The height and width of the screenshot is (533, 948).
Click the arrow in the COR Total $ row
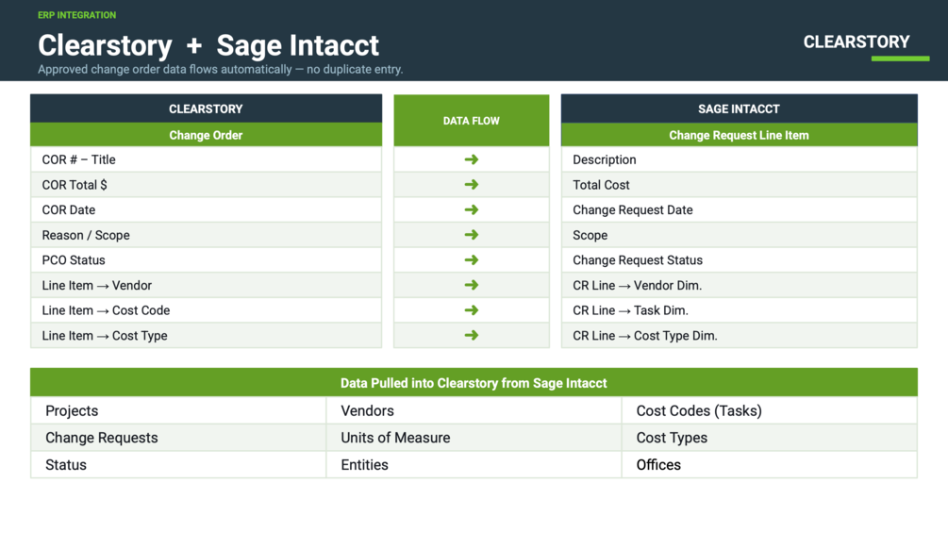(472, 185)
